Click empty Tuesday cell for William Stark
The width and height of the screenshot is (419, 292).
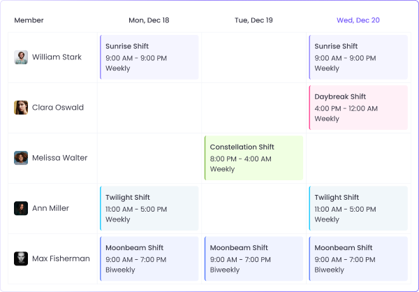(253, 57)
